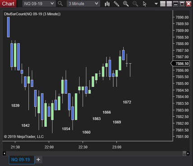Click the second gray window link square

[x=169, y=4]
